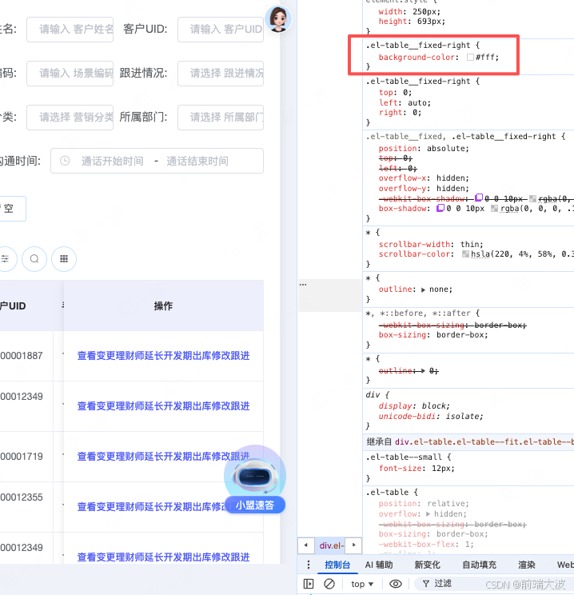
Task: Click the display: block declaration
Action: pyautogui.click(x=414, y=405)
